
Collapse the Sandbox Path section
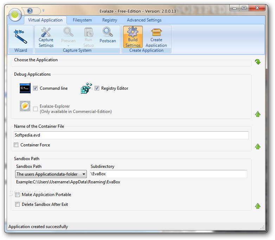coord(258,206)
